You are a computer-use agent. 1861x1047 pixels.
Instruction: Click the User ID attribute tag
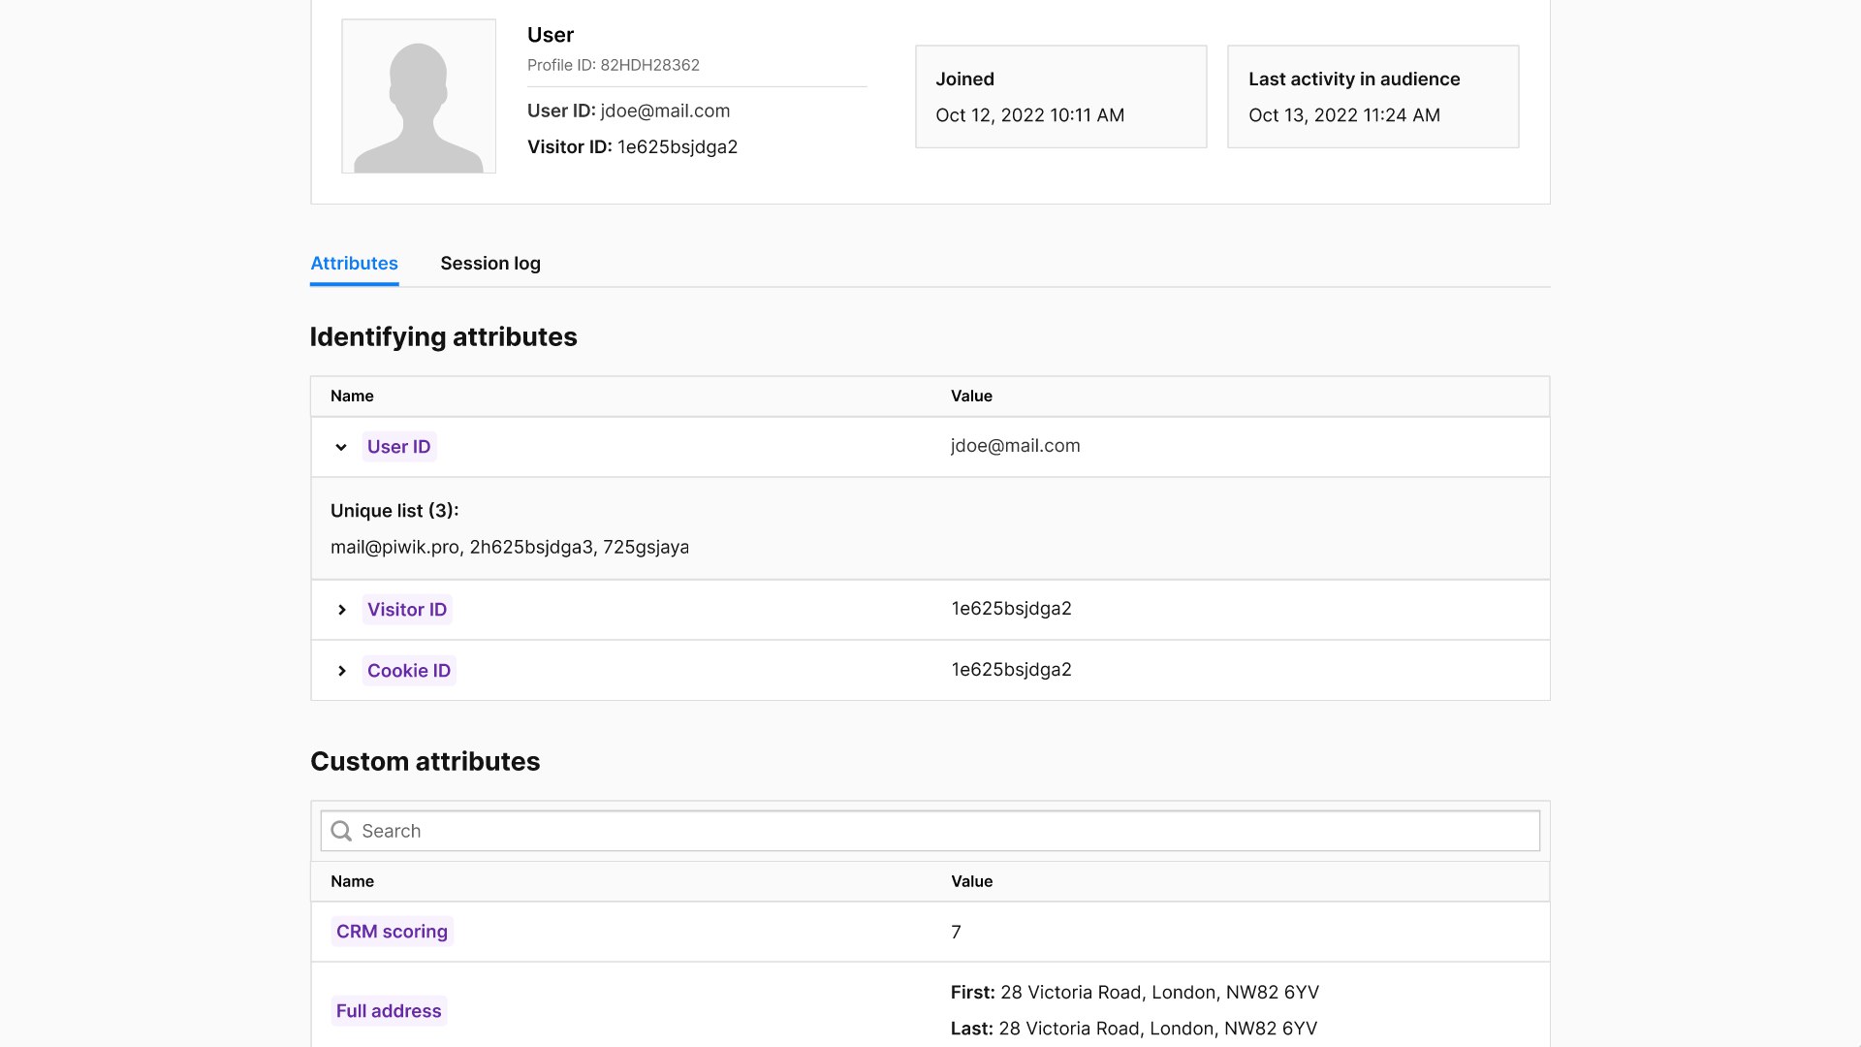398,447
